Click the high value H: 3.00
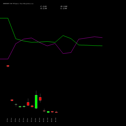 click(64, 7)
